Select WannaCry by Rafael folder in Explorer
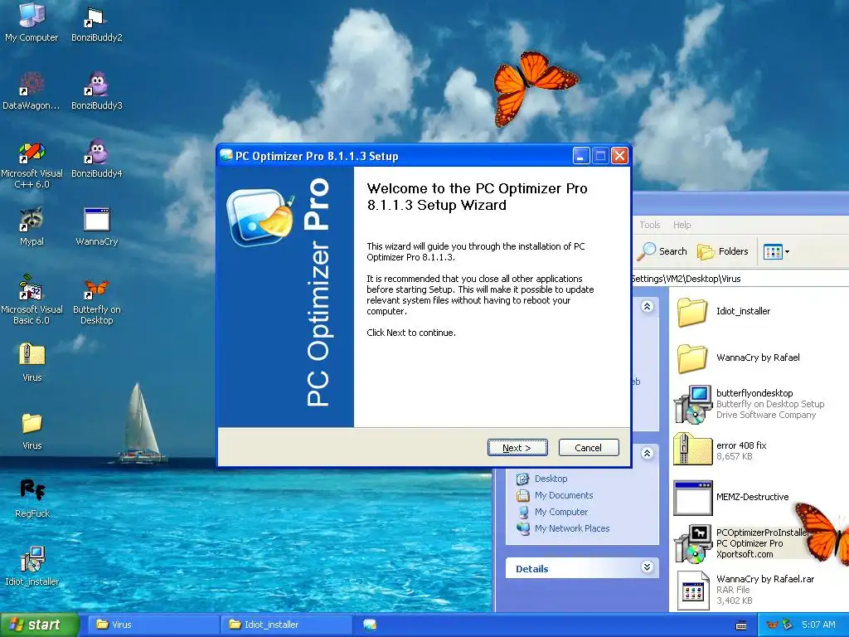The height and width of the screenshot is (637, 849). click(738, 357)
